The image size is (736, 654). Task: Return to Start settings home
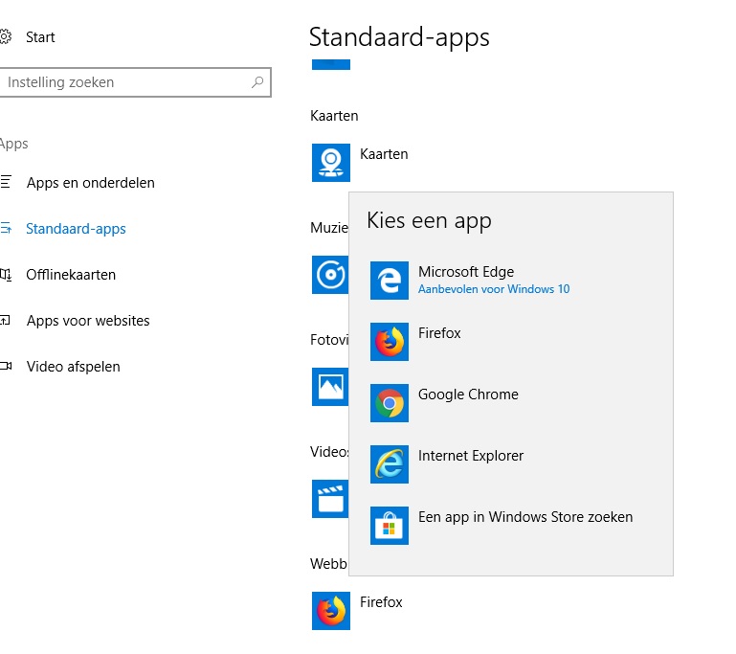(x=40, y=37)
